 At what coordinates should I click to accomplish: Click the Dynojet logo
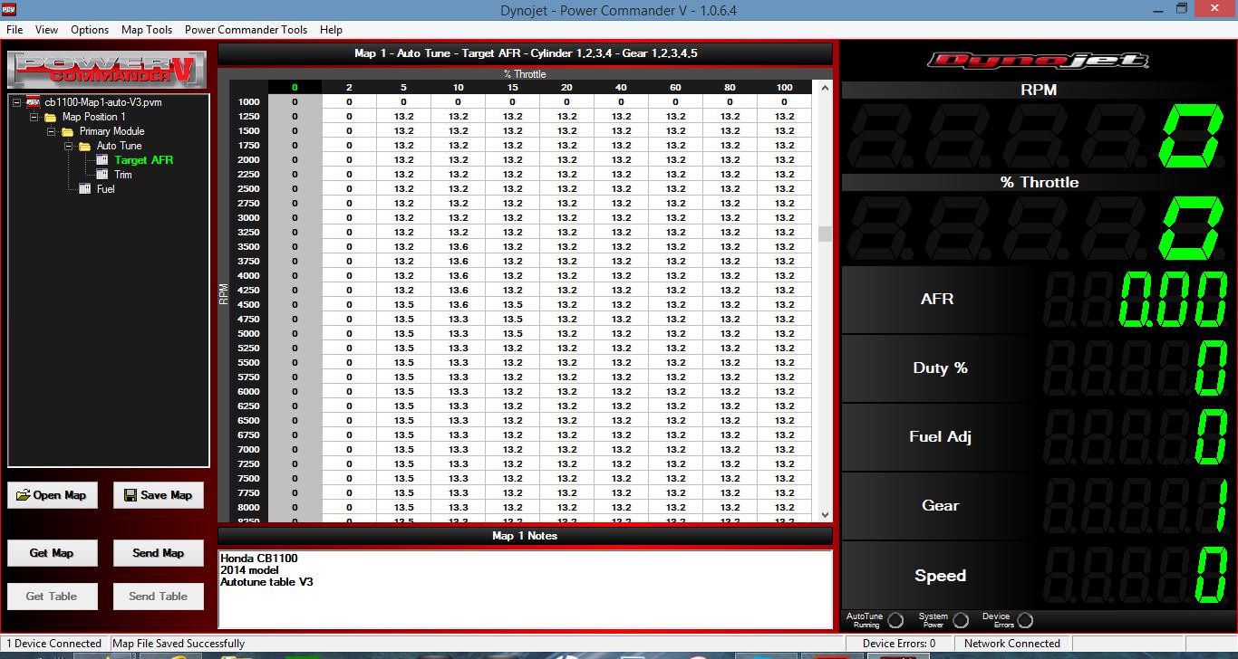(x=1038, y=61)
